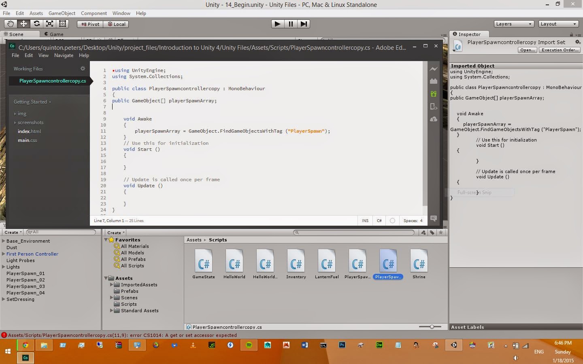Open the editor's View menu
The image size is (583, 364).
[43, 55]
